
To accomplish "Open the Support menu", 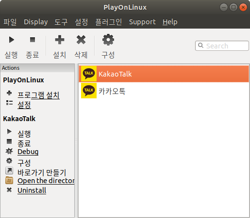I will pos(142,22).
